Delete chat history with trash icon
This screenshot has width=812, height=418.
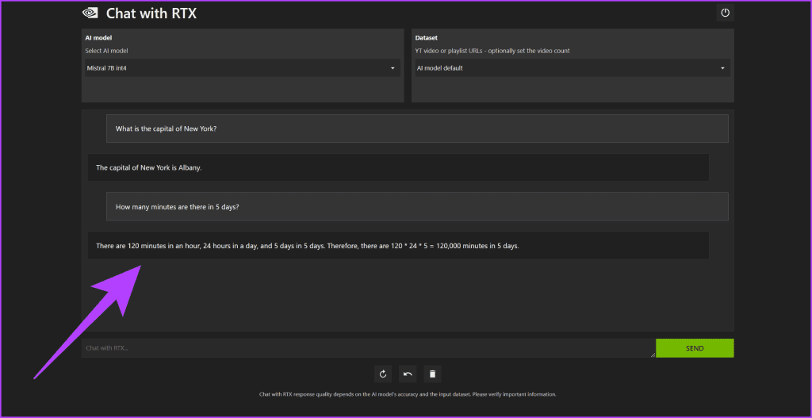pyautogui.click(x=432, y=374)
